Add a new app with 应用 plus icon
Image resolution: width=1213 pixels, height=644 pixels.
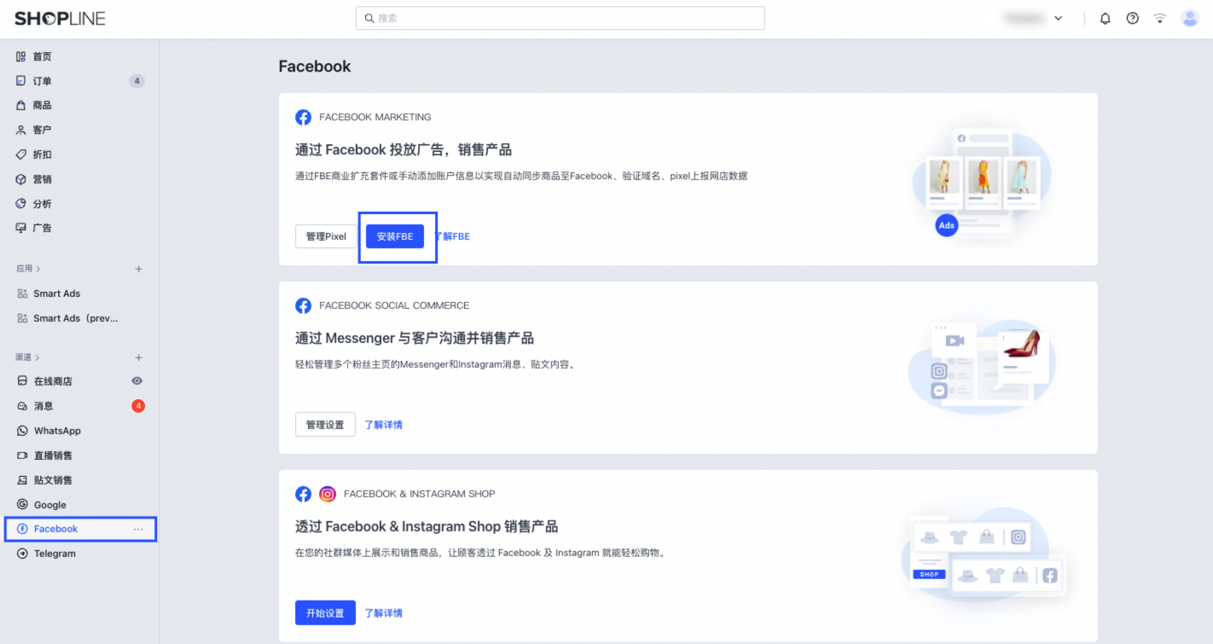coord(139,269)
